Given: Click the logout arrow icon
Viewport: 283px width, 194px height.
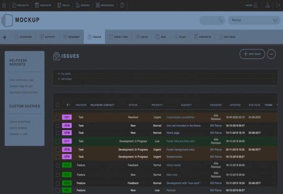Looking at the screenshot, I should pyautogui.click(x=278, y=5).
